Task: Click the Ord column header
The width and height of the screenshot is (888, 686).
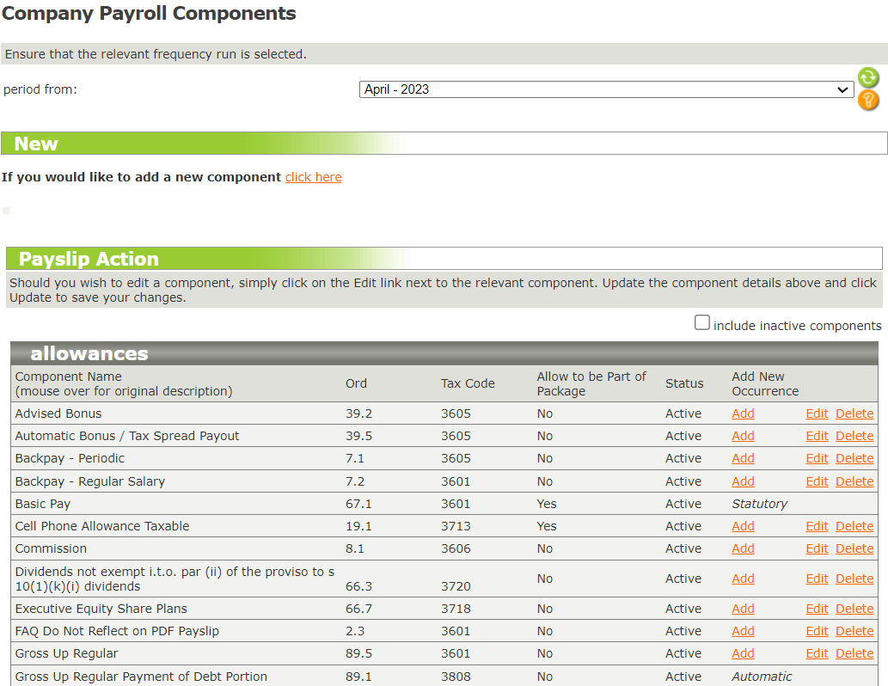Action: (x=356, y=383)
